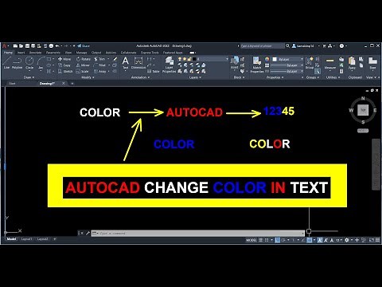This screenshot has height=287, width=382.
Task: Click the Paste clipboard icon
Action: pyautogui.click(x=352, y=63)
